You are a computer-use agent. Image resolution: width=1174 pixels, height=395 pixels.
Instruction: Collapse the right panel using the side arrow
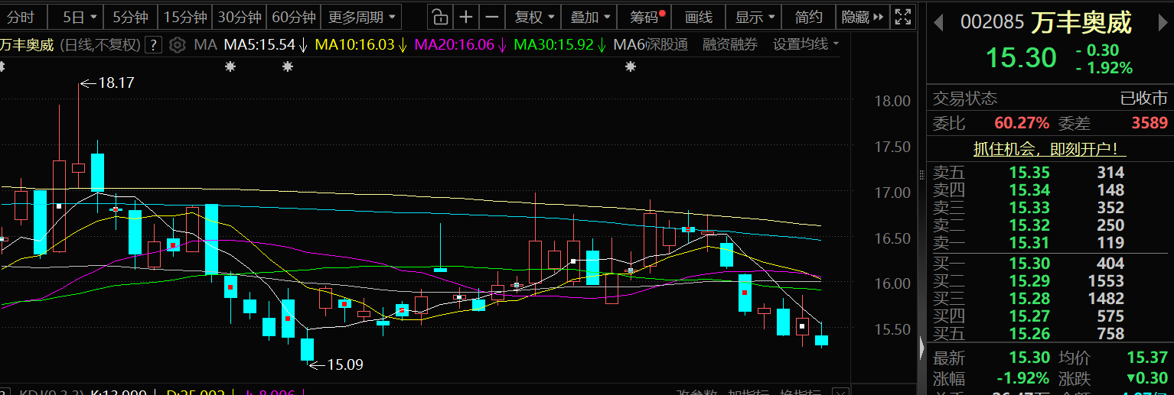click(921, 348)
